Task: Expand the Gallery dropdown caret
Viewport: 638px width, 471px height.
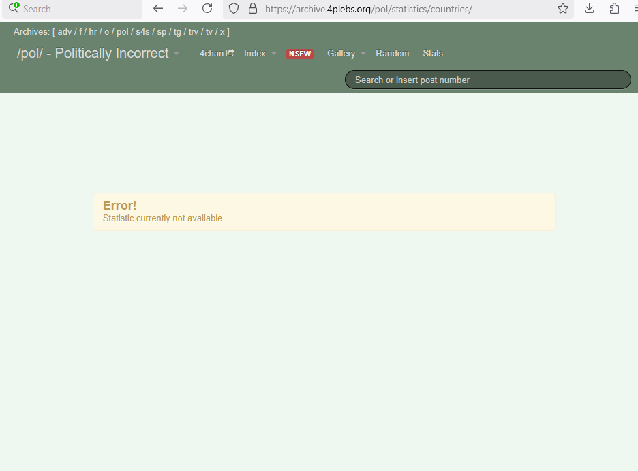Action: (363, 54)
